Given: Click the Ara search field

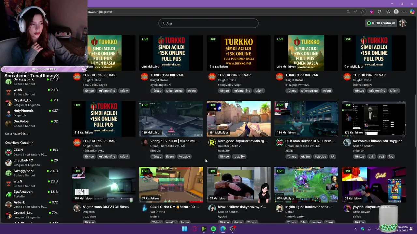Looking at the screenshot, I should (x=208, y=23).
